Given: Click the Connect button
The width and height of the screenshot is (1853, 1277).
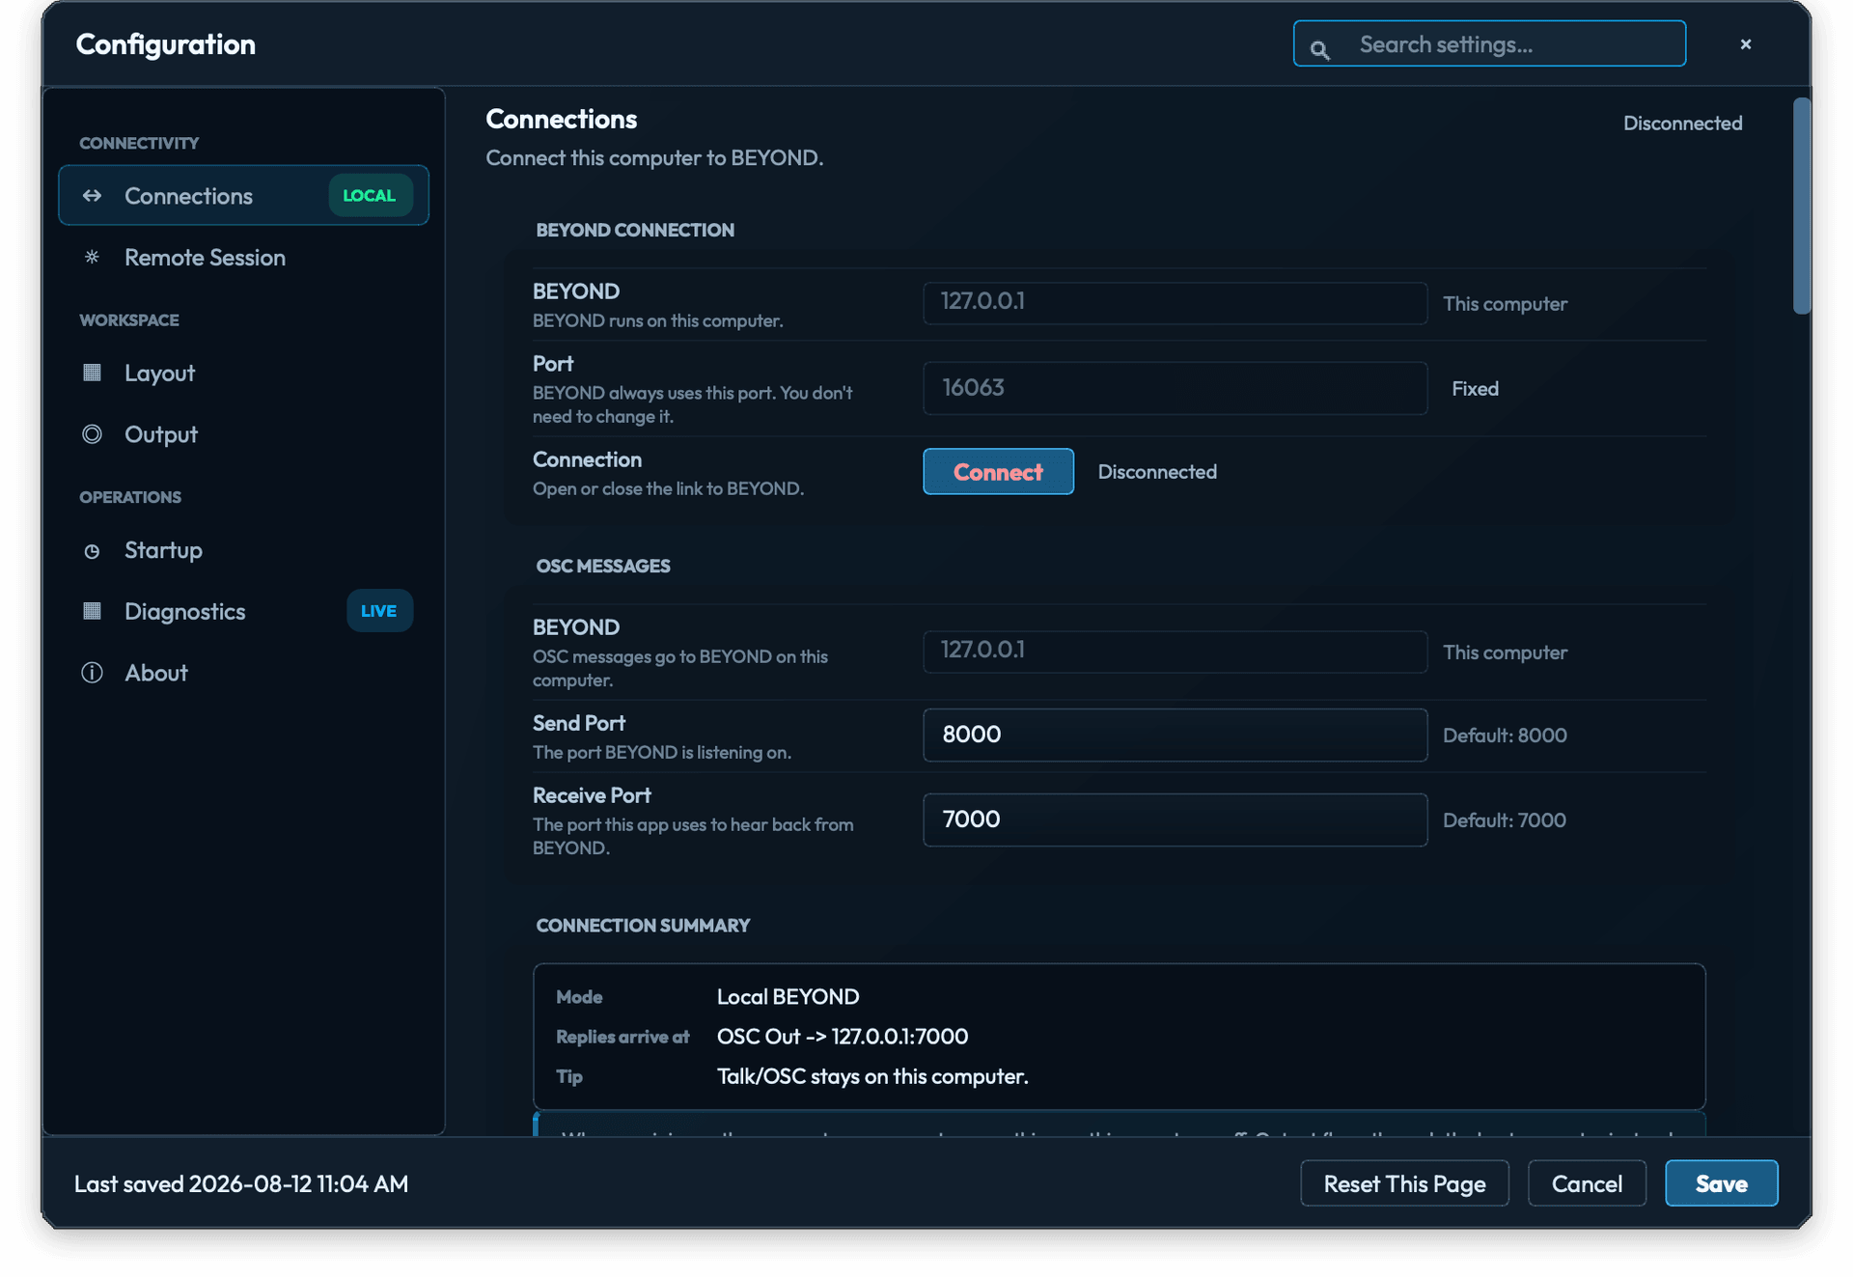Looking at the screenshot, I should pos(998,471).
